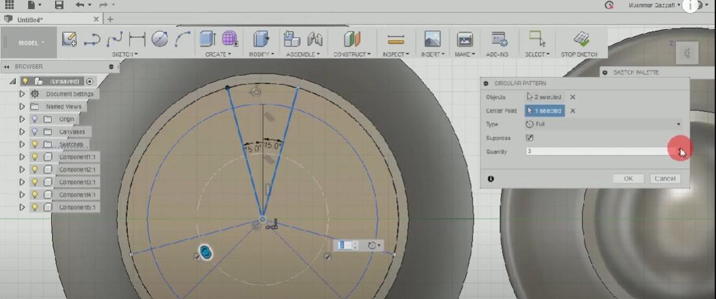
Task: Click Cancel in Circular Pattern dialog
Action: pos(665,179)
